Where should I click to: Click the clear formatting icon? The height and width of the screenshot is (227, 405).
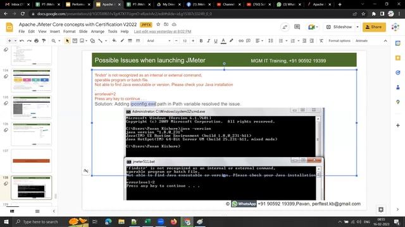[321, 40]
